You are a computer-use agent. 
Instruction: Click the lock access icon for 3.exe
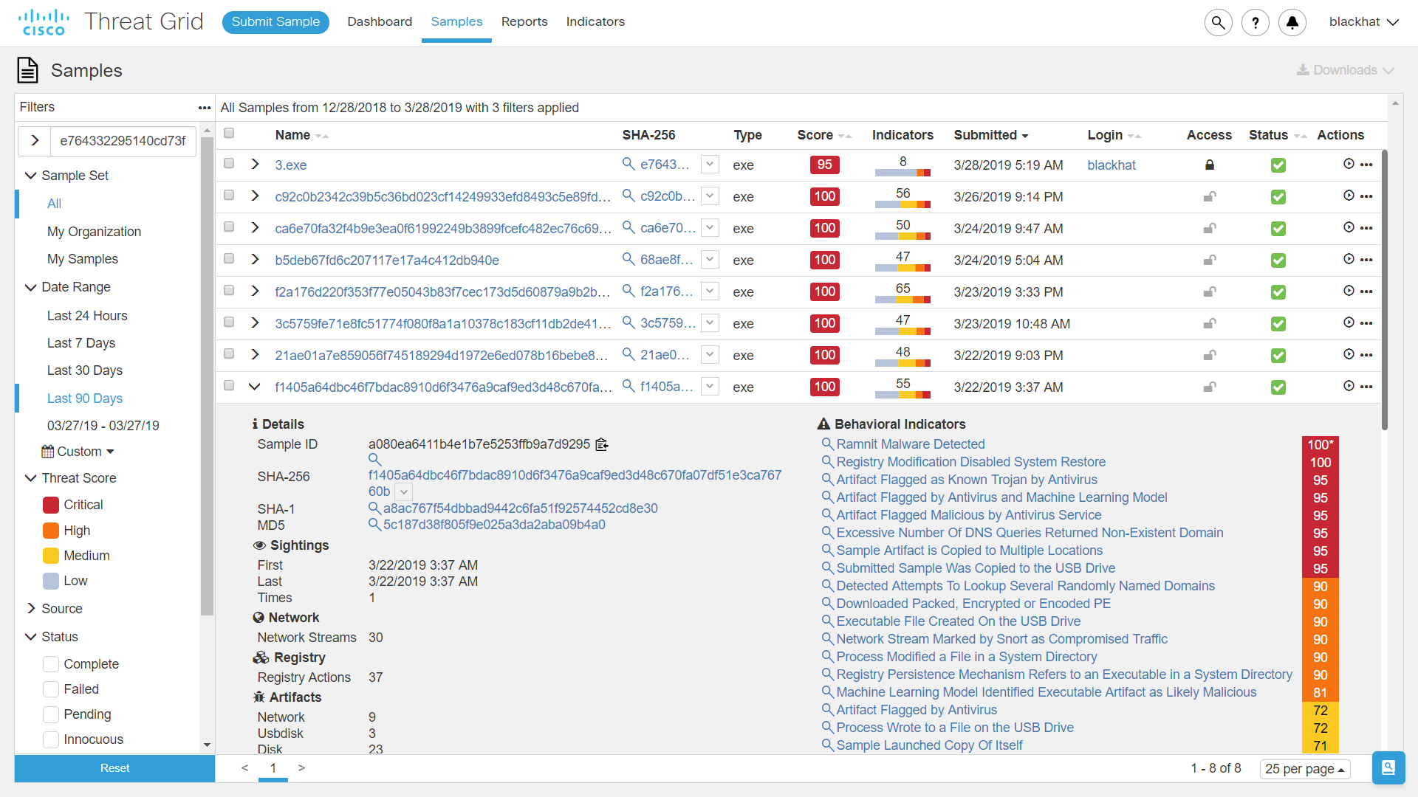coord(1209,165)
